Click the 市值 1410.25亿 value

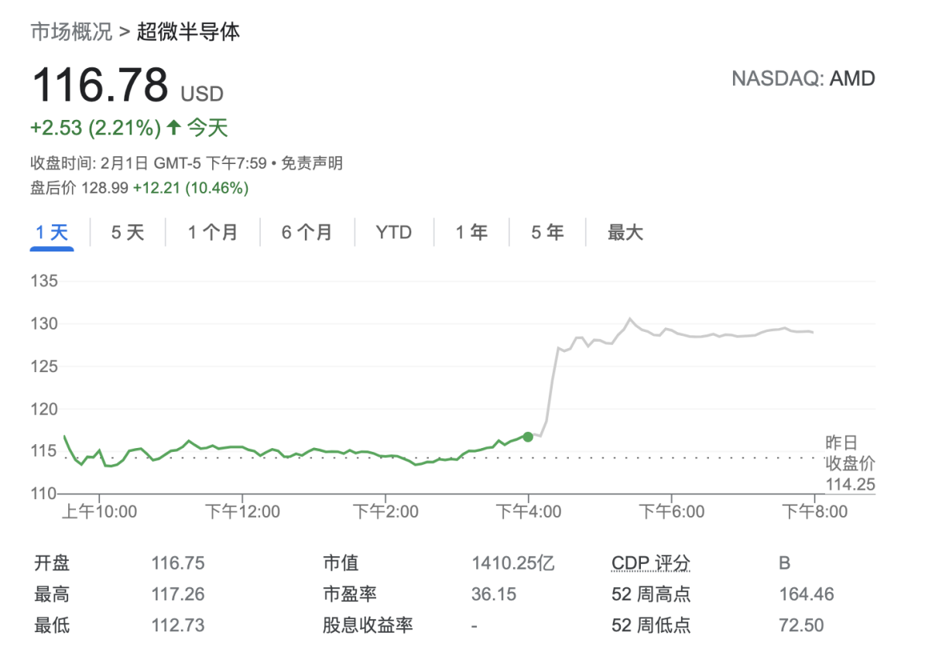512,563
